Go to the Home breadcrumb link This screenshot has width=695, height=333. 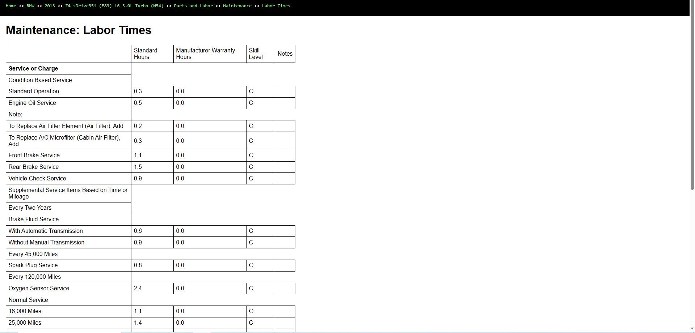tap(11, 6)
